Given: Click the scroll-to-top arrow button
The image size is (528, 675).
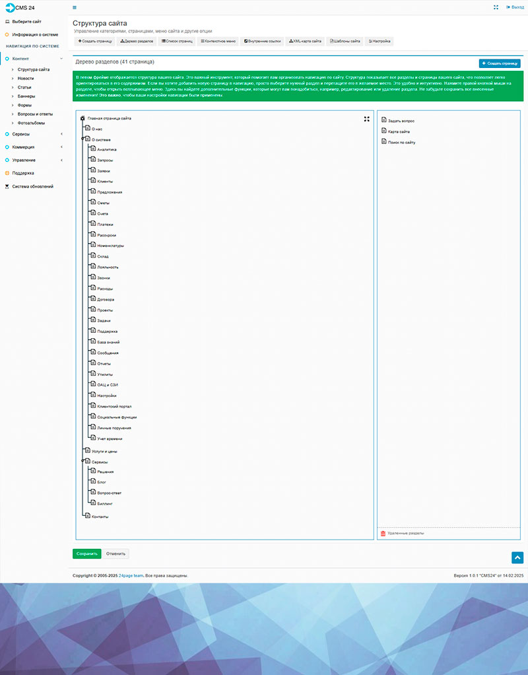Looking at the screenshot, I should click(x=517, y=558).
